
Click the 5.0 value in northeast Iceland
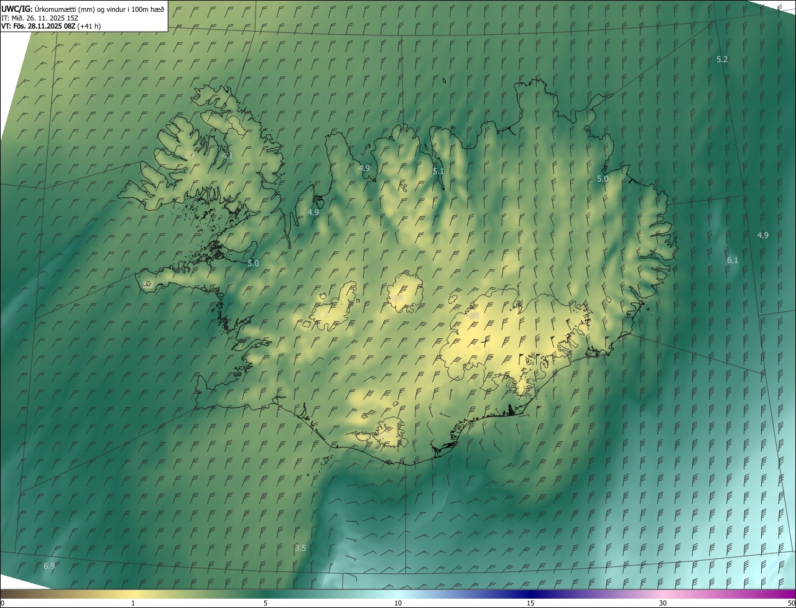point(603,178)
